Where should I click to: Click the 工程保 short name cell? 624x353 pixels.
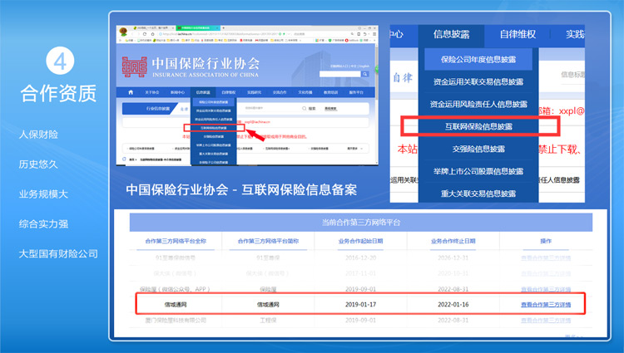point(268,320)
